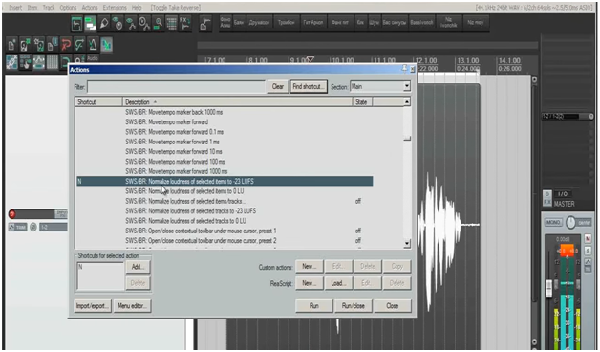Select the pencil draw tool icon
Viewport: 600px width, 352px height.
pyautogui.click(x=104, y=24)
